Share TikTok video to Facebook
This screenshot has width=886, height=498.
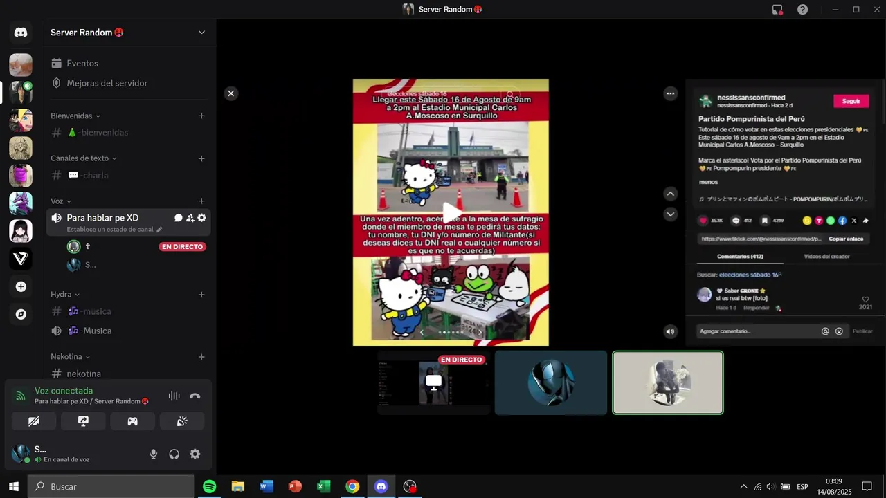click(x=842, y=221)
